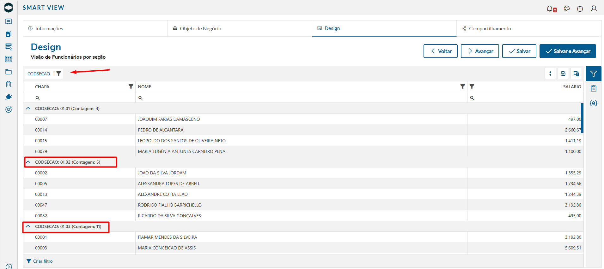Screen dimensions: 604x269
Task: Open the table grid icon in sidebar
Action: pyautogui.click(x=9, y=59)
